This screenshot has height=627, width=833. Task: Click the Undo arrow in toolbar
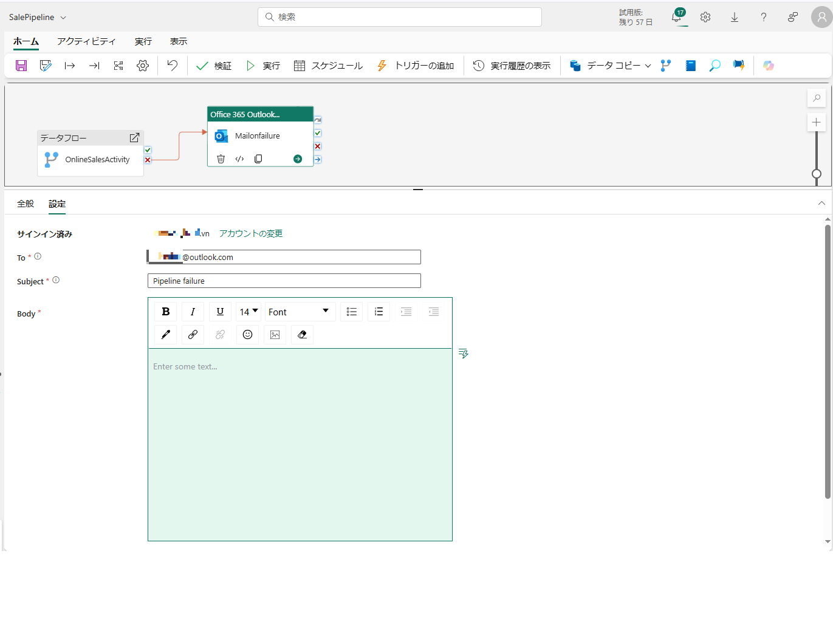[x=173, y=66]
